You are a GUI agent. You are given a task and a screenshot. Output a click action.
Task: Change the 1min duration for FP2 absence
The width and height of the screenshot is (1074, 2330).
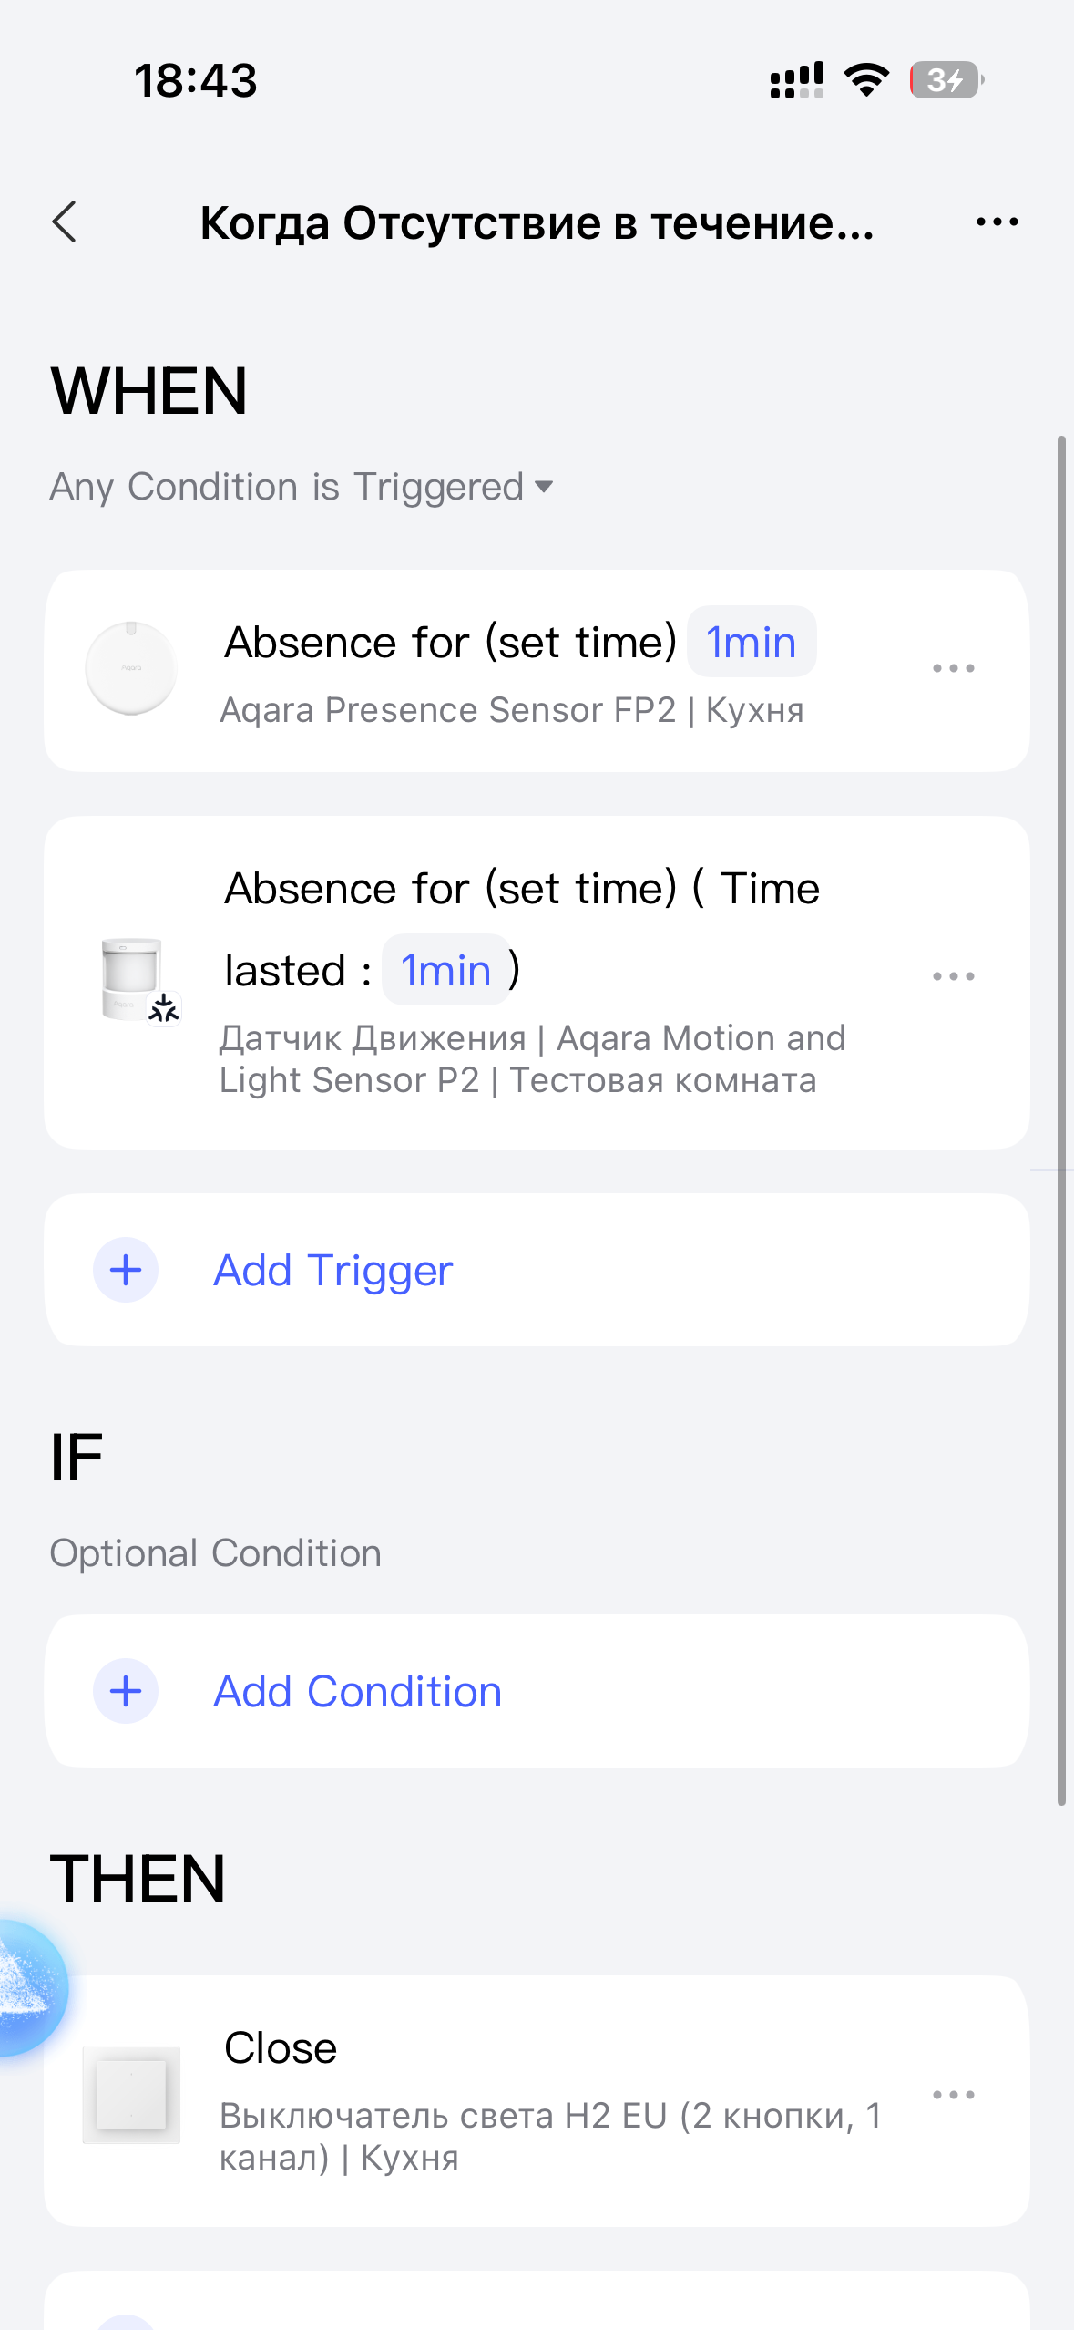tap(752, 642)
